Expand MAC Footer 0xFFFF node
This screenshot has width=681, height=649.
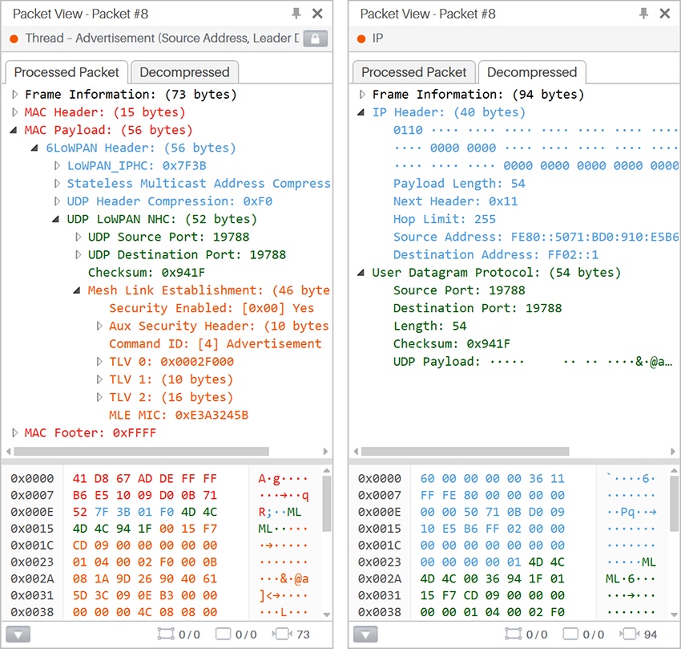point(14,433)
